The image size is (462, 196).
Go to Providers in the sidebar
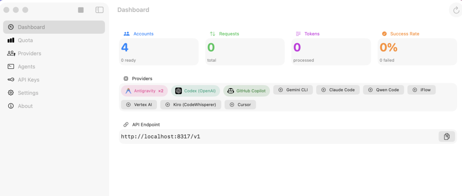coord(54,53)
